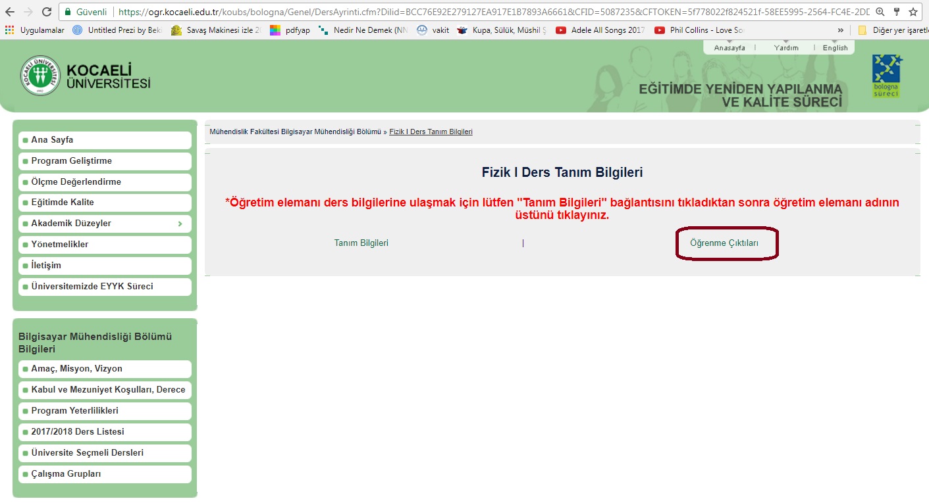Open Uygulamalar apps grid icon
929x503 pixels.
coord(9,30)
